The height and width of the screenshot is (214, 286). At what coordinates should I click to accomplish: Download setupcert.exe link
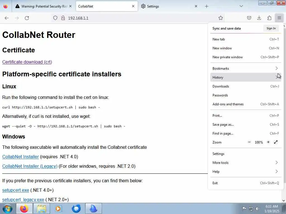[x=16, y=190]
